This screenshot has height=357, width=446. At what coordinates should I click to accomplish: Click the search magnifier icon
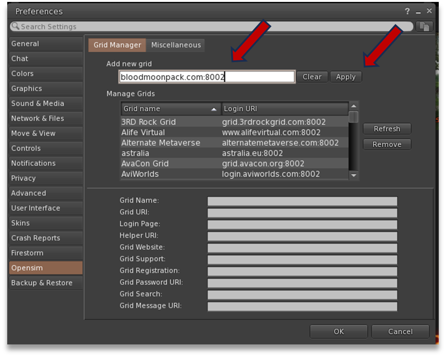[15, 26]
